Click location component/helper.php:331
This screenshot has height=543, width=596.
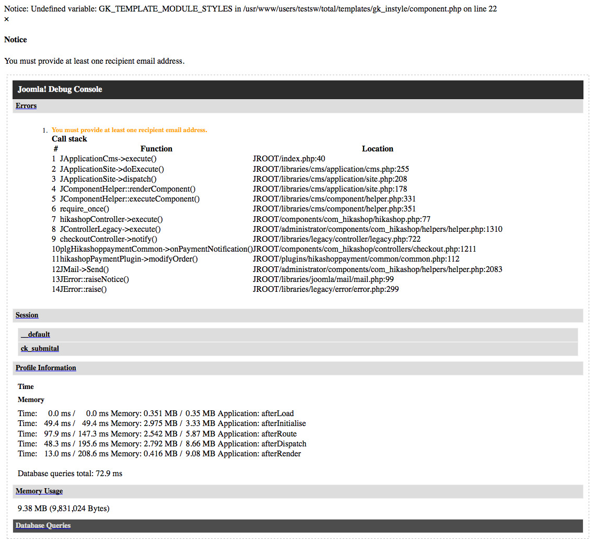tap(334, 199)
